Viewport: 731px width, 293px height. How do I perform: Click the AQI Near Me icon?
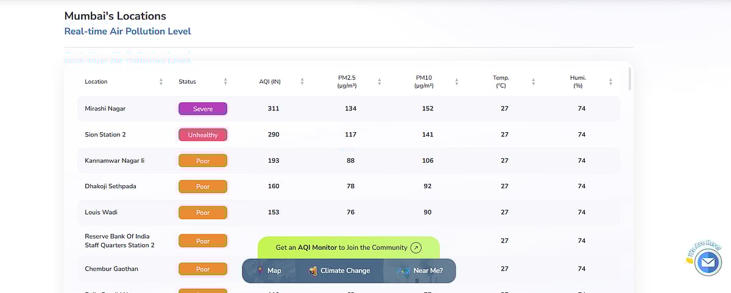tap(403, 270)
